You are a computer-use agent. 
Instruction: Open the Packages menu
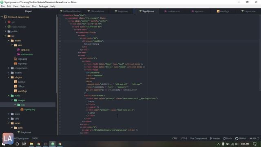point(43,6)
